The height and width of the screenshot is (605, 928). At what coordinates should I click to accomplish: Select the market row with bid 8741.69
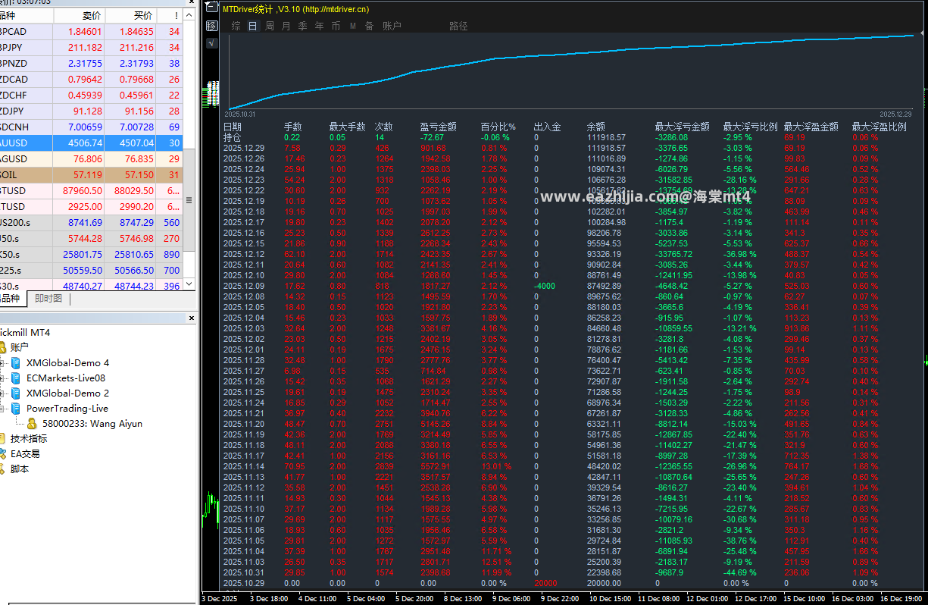click(92, 222)
